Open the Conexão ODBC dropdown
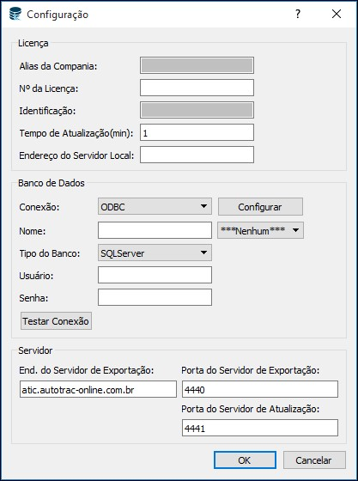 point(155,206)
